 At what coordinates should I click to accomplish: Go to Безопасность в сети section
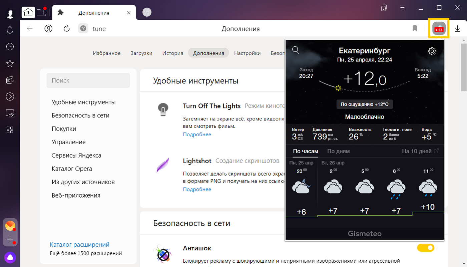pos(80,115)
